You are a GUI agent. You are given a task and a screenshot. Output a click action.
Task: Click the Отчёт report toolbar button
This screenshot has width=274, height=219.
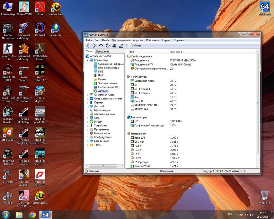pos(135,46)
